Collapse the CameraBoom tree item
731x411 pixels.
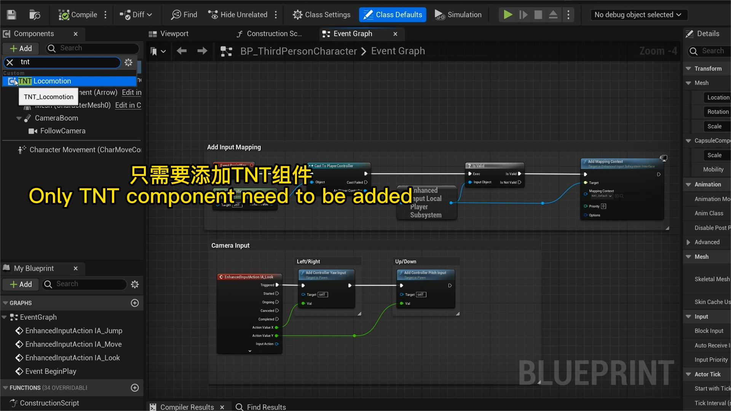pyautogui.click(x=19, y=118)
